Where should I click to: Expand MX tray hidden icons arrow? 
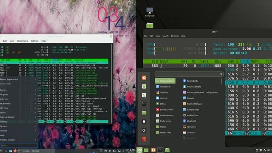(x=123, y=151)
